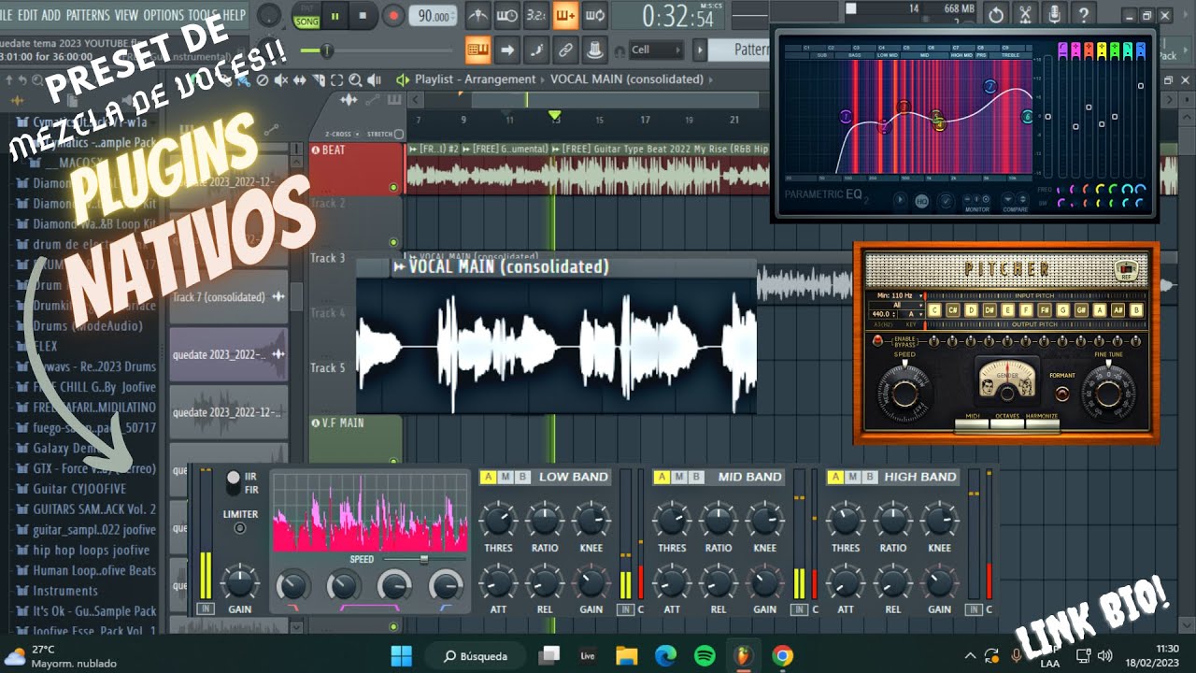Click the C# note button in Pitcher
This screenshot has height=673, width=1196.
(952, 309)
